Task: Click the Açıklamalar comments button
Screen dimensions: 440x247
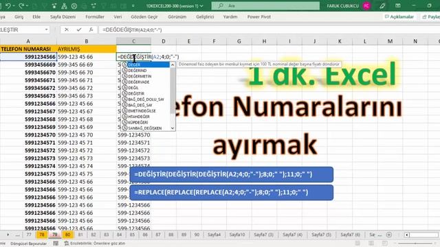Action: click(399, 16)
